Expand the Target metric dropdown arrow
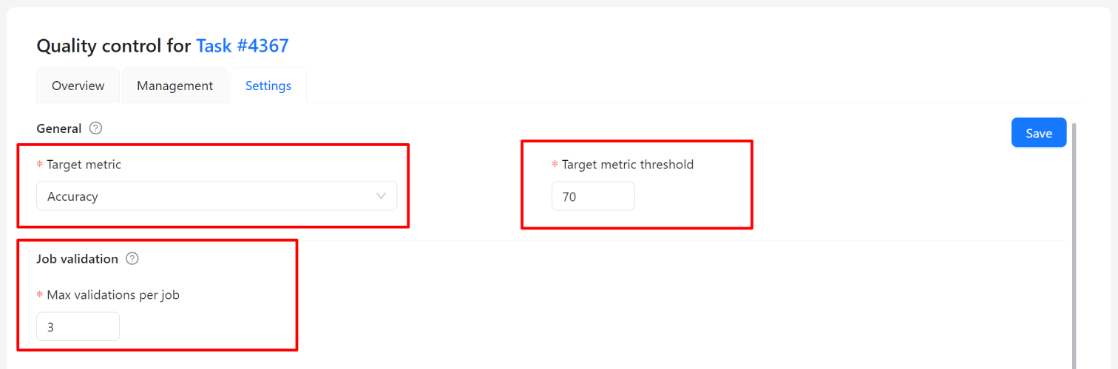This screenshot has width=1118, height=369. [x=382, y=196]
